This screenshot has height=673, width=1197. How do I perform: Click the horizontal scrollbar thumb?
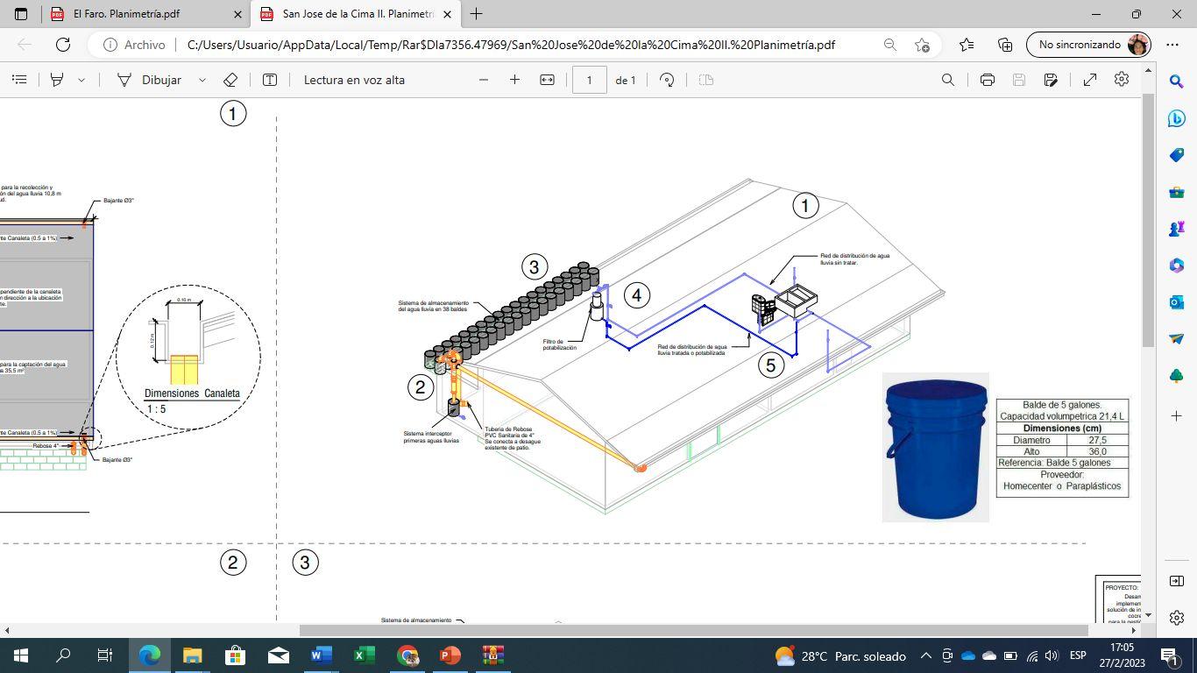(x=693, y=630)
